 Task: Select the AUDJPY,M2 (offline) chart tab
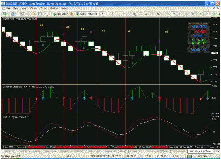click(200, 151)
